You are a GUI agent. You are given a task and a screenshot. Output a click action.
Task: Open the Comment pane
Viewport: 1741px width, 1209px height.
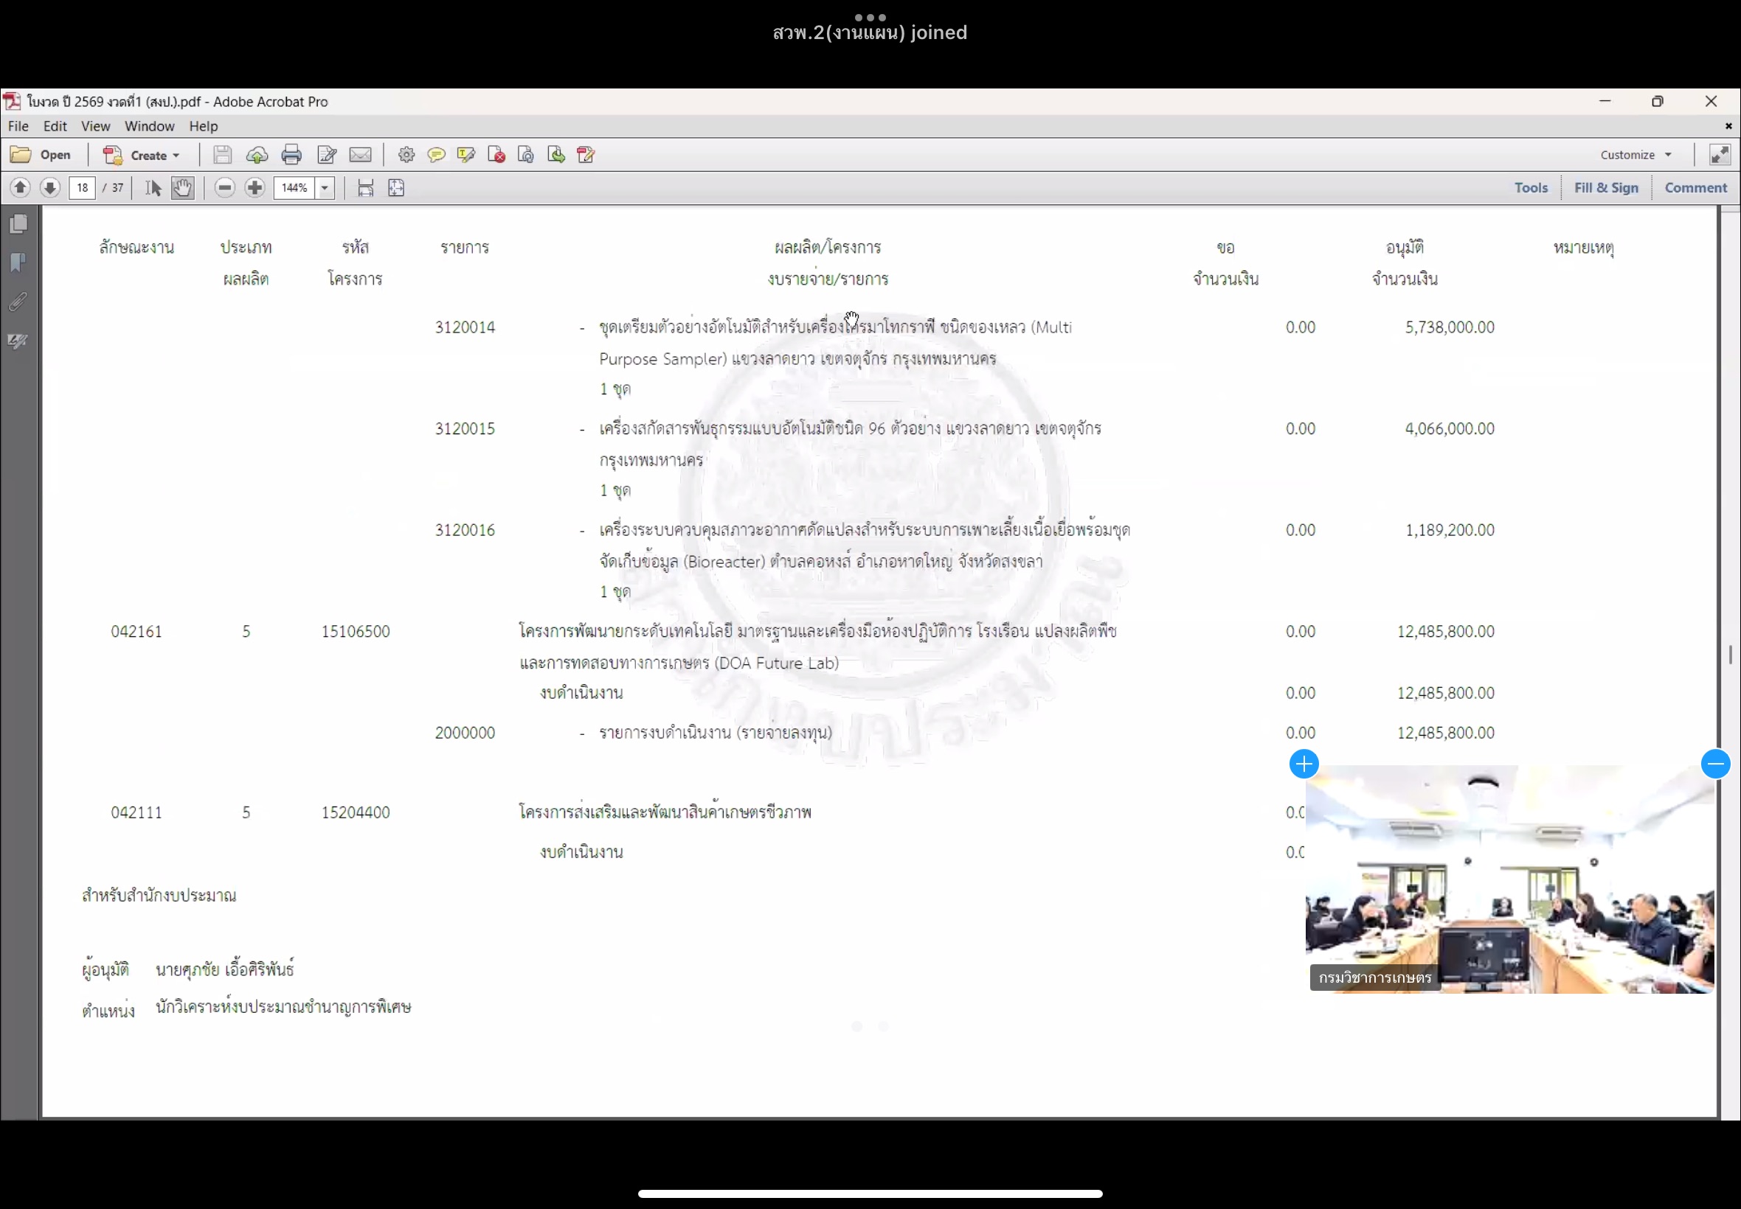1695,188
